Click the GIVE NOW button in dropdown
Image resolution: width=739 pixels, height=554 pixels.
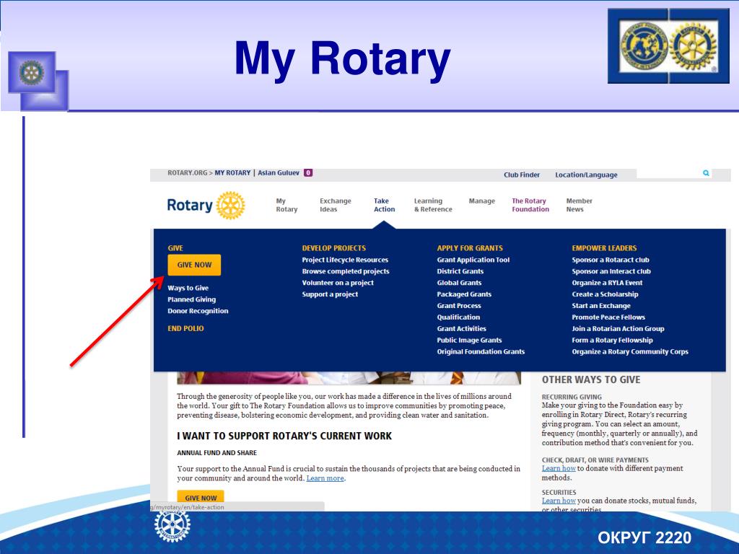(x=194, y=265)
